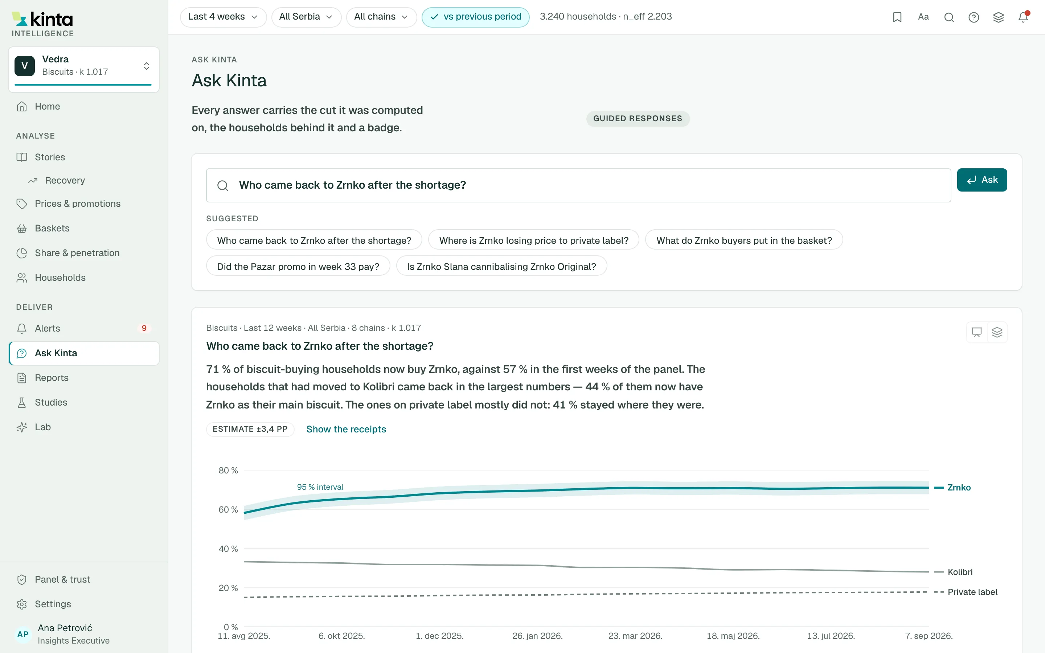Pick suggestion 'Who came back to Zrnko after the shortage?'
This screenshot has width=1045, height=653.
coord(314,240)
